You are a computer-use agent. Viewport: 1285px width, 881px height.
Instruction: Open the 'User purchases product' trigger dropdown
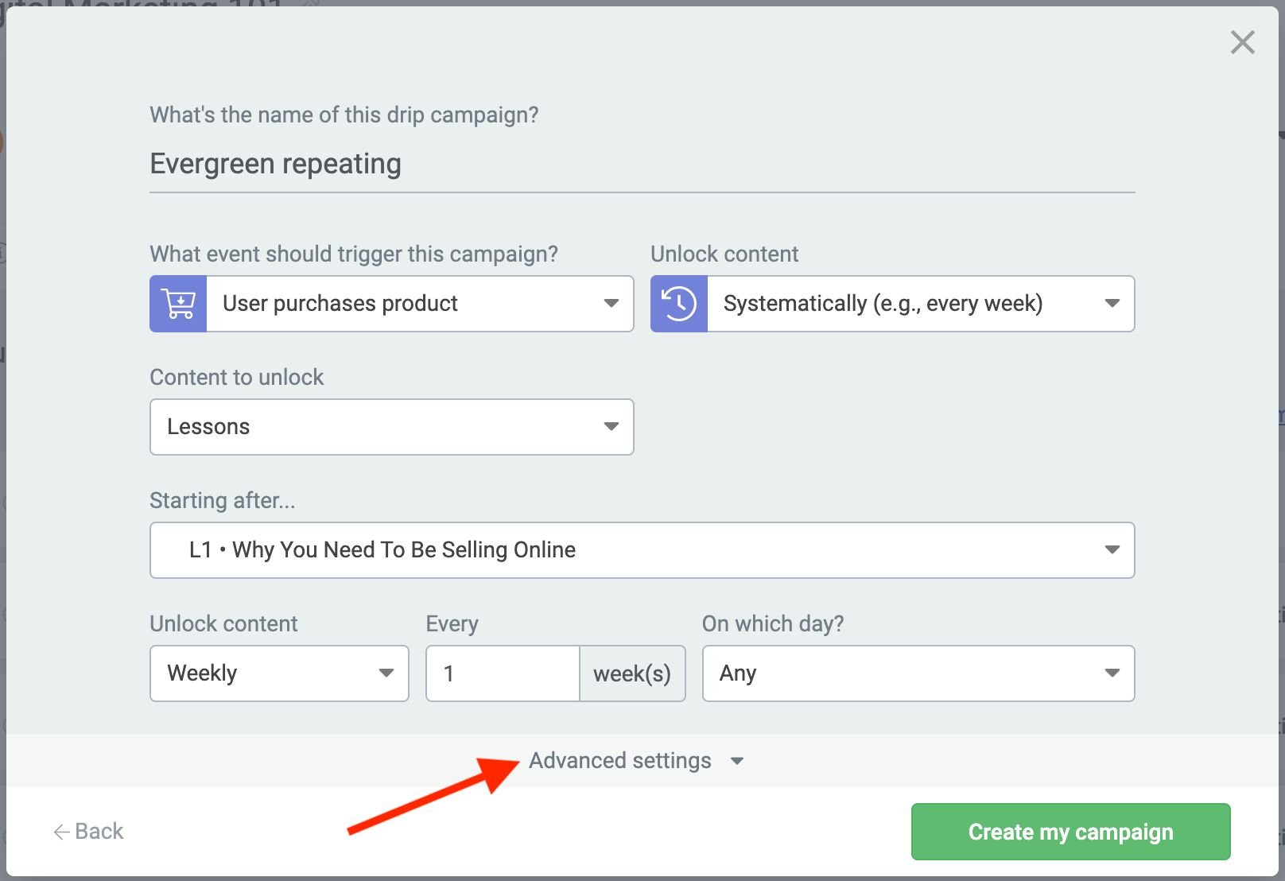click(419, 304)
